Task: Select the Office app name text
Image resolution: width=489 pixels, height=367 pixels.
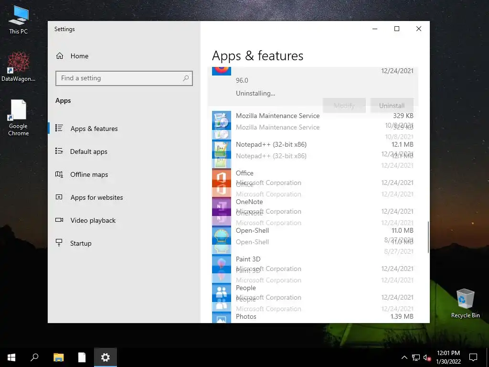Action: pos(244,173)
